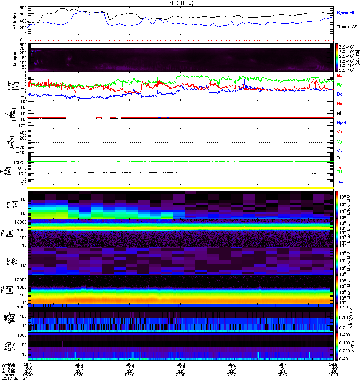Click the ESA ions Eflux color bar
Image resolution: width=361 pixels, height=385 pixels.
tap(336, 233)
